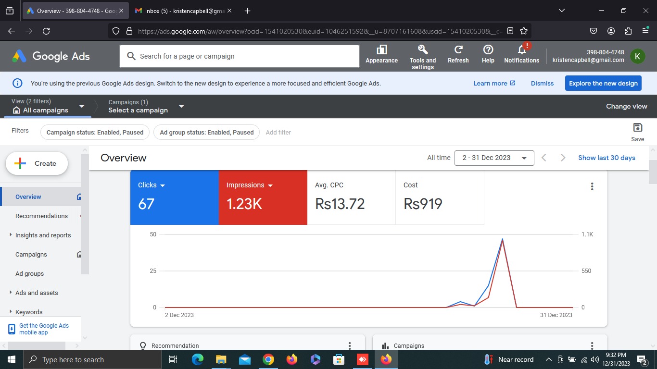Dismiss the new design banner
Viewport: 657px width, 369px height.
coord(542,83)
